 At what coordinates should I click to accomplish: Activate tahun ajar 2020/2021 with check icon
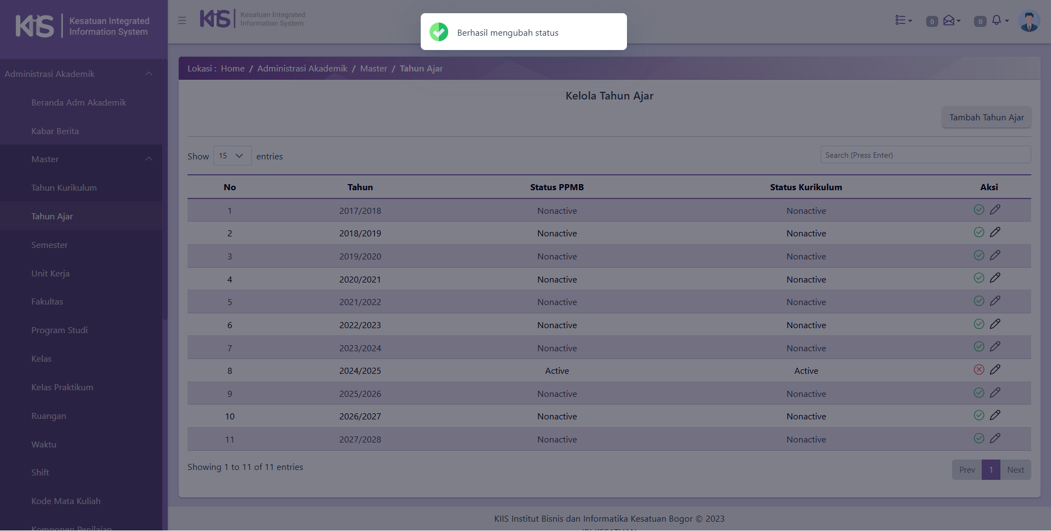pyautogui.click(x=979, y=278)
